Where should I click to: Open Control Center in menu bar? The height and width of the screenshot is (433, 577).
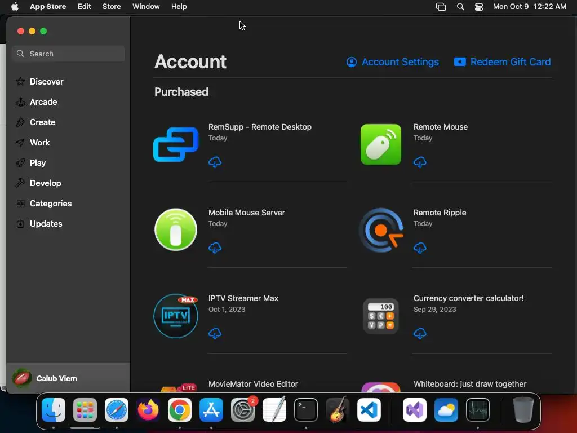[x=479, y=7]
